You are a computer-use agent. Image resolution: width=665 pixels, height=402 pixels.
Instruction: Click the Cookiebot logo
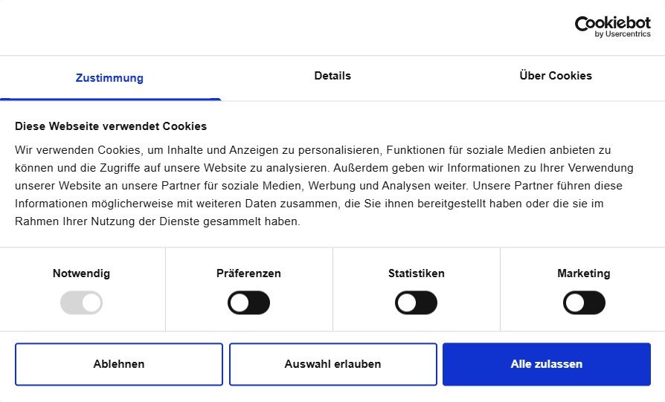[612, 24]
